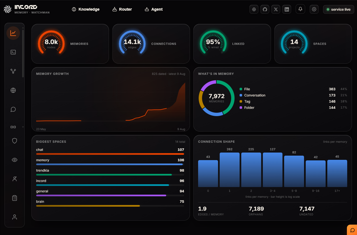This screenshot has width=357, height=235.
Task: Click '825 dated · latest 9 Aug' text
Action: [x=168, y=74]
